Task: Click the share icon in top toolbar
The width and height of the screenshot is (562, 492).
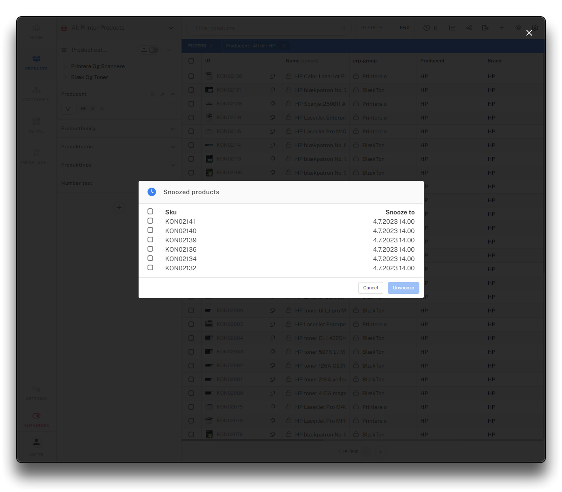Action: pyautogui.click(x=469, y=28)
